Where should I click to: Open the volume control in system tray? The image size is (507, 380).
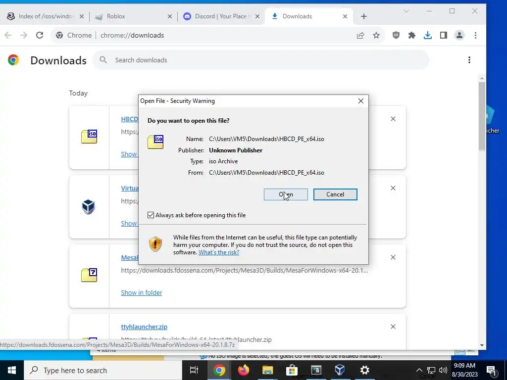pos(443,370)
